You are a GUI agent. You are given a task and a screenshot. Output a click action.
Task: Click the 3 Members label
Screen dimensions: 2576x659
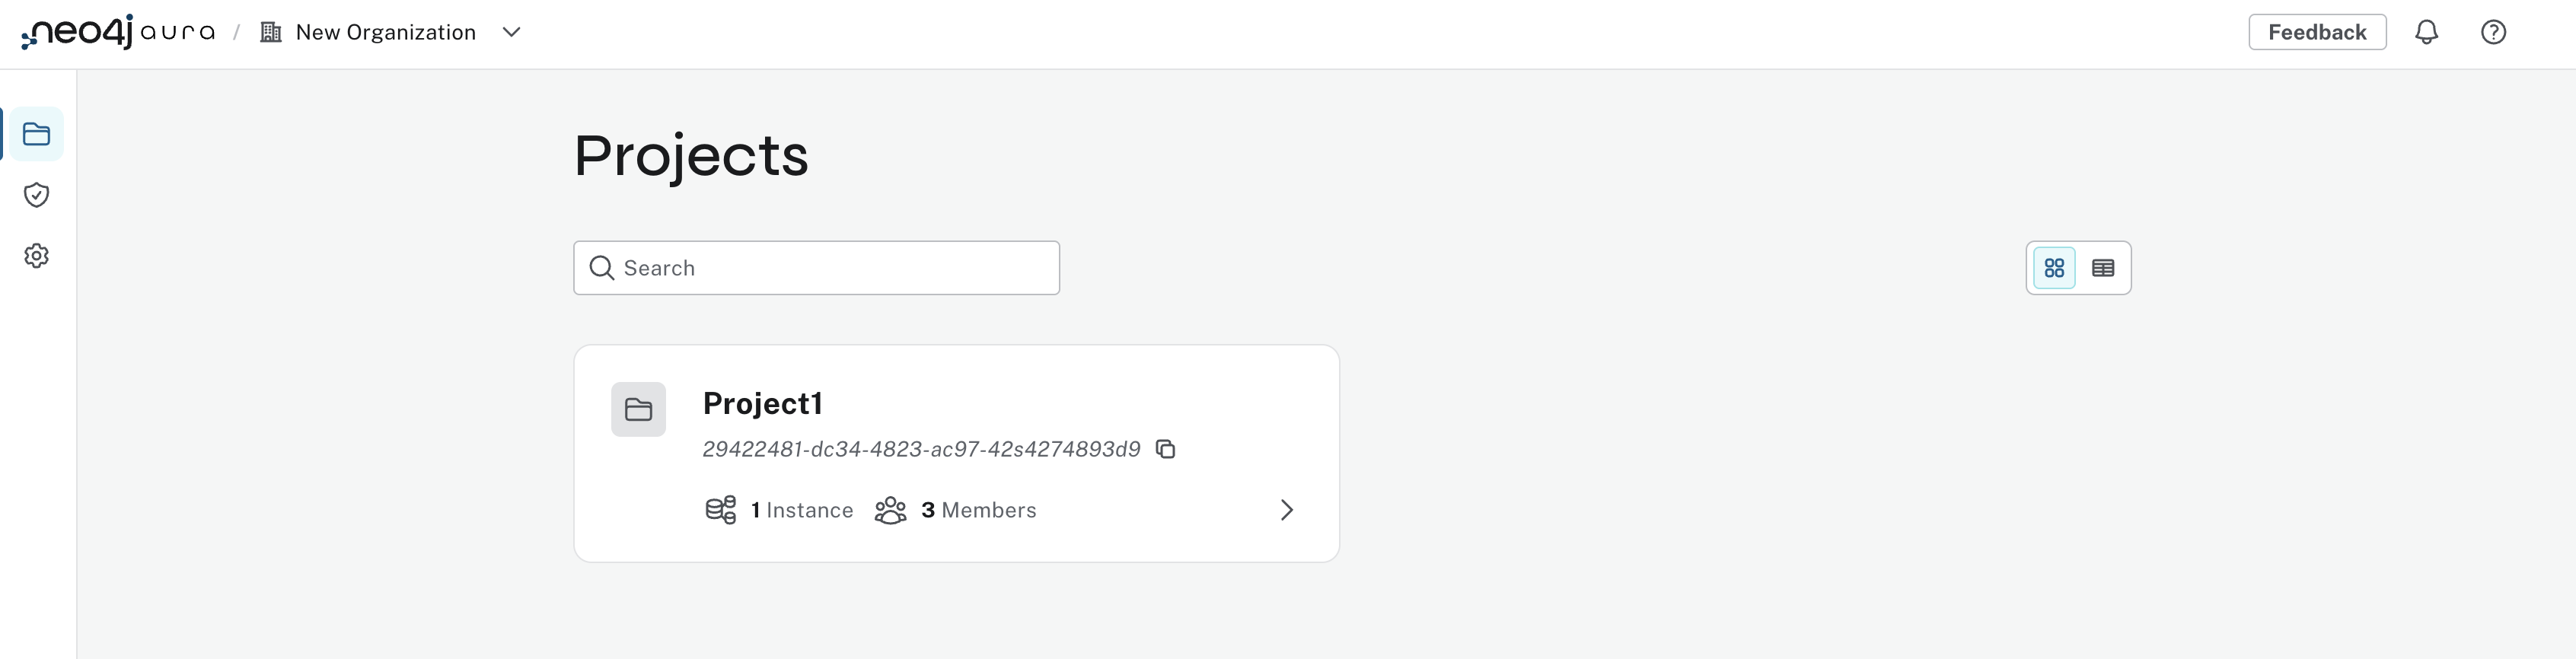tap(978, 510)
